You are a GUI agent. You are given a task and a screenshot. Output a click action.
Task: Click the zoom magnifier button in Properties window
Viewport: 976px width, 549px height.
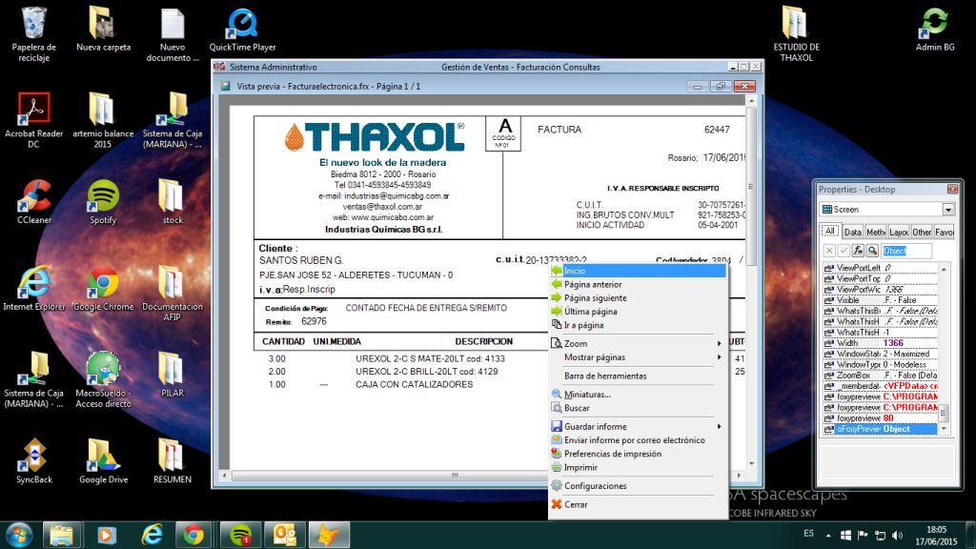pos(872,251)
